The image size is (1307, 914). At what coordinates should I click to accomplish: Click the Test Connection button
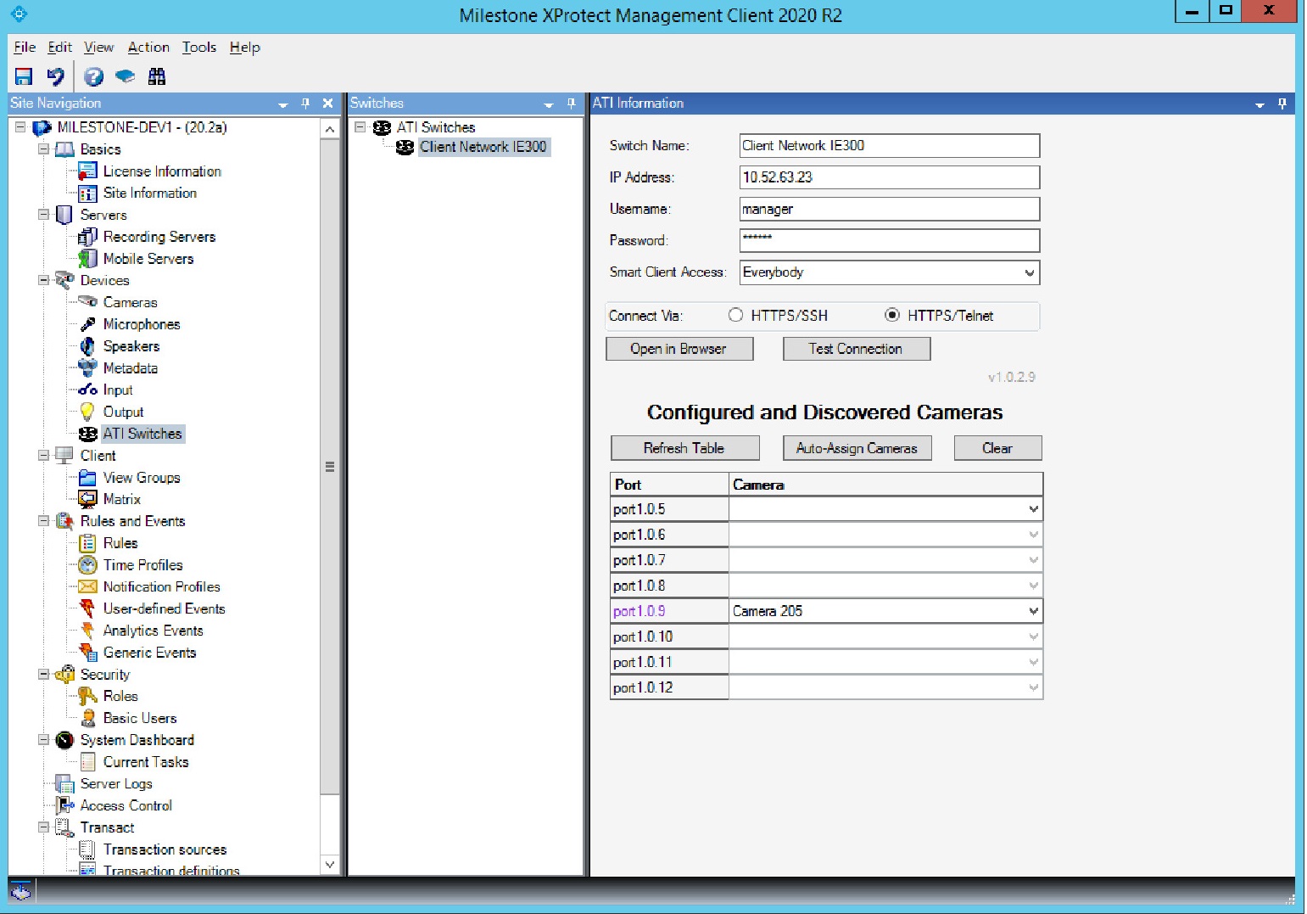[857, 349]
